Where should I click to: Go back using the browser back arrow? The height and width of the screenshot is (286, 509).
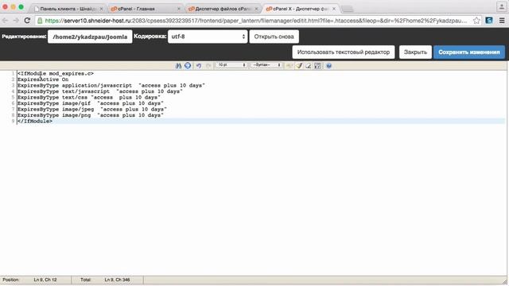(x=5, y=21)
